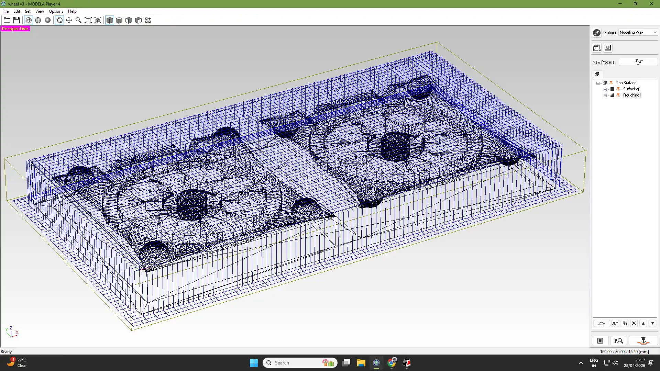Click the Open file folder icon
This screenshot has height=371, width=660.
tap(7, 20)
